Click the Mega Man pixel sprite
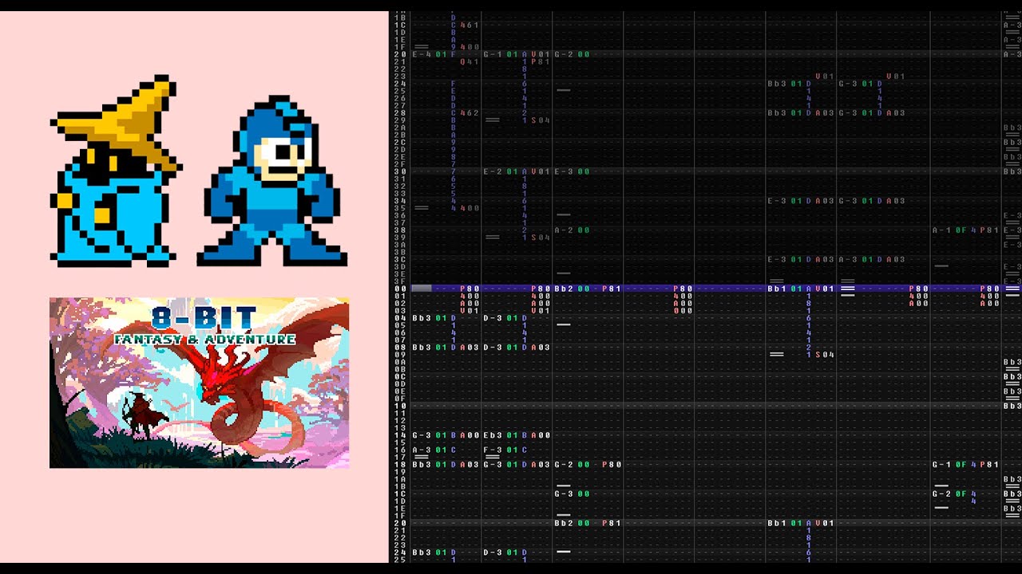Image resolution: width=1022 pixels, height=574 pixels. [x=272, y=181]
